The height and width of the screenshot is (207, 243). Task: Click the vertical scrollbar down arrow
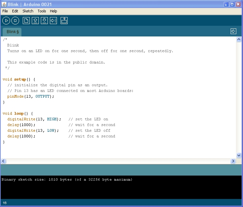pyautogui.click(x=239, y=155)
